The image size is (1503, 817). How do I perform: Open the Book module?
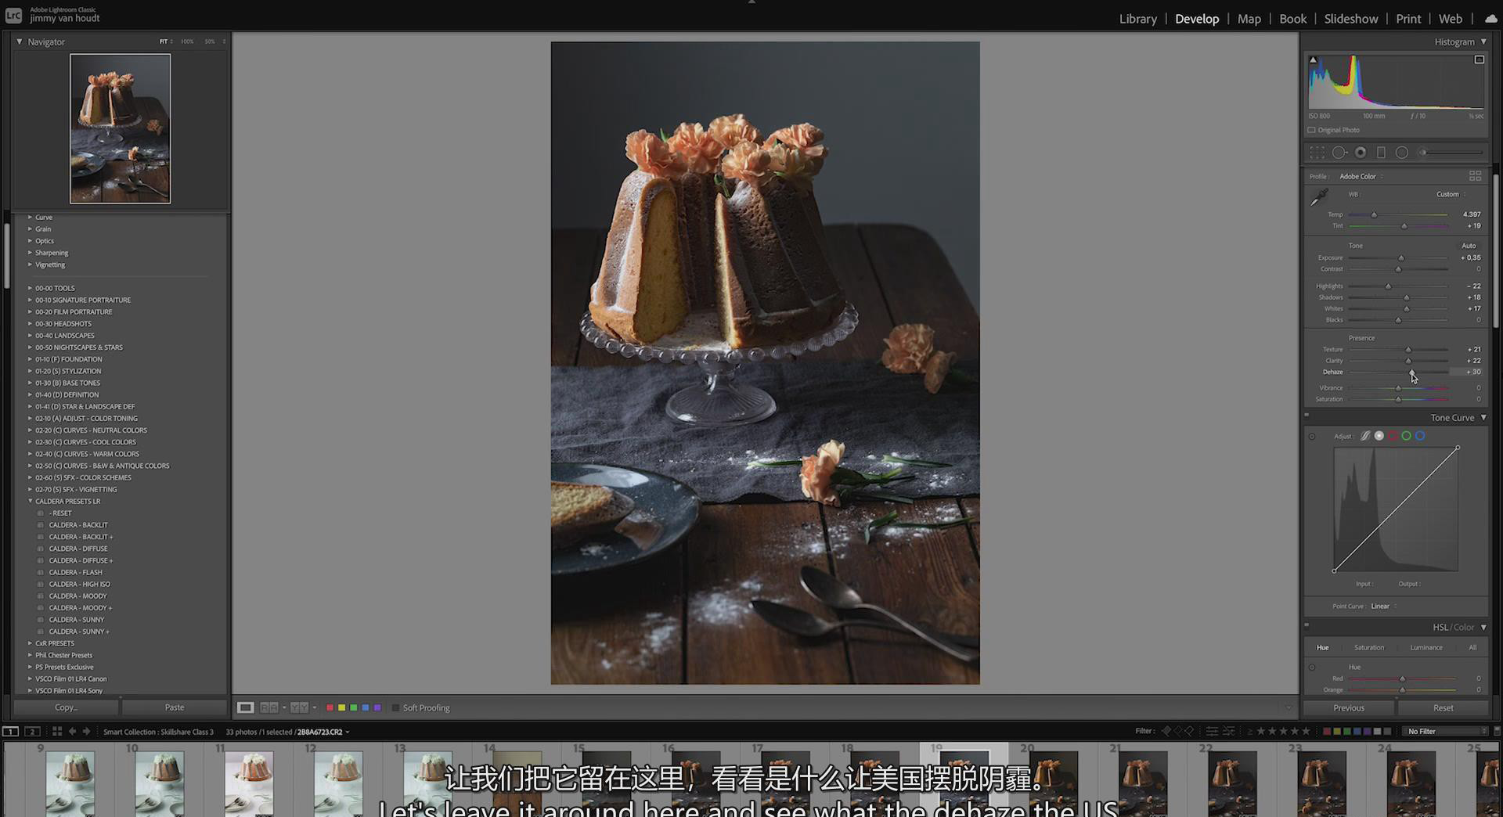pyautogui.click(x=1292, y=19)
